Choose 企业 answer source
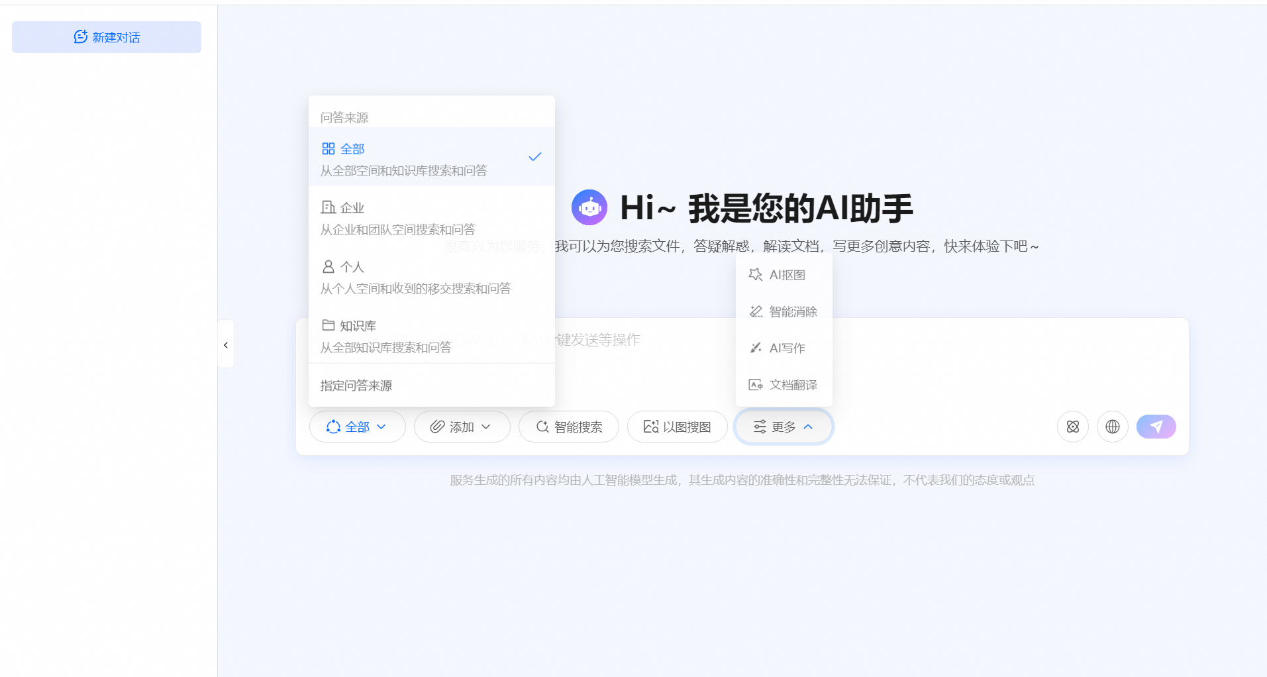Viewport: 1267px width, 677px height. pyautogui.click(x=432, y=218)
